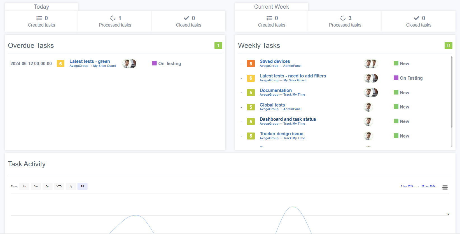Click the Weekly Tasks list scrollbar

click(x=451, y=92)
